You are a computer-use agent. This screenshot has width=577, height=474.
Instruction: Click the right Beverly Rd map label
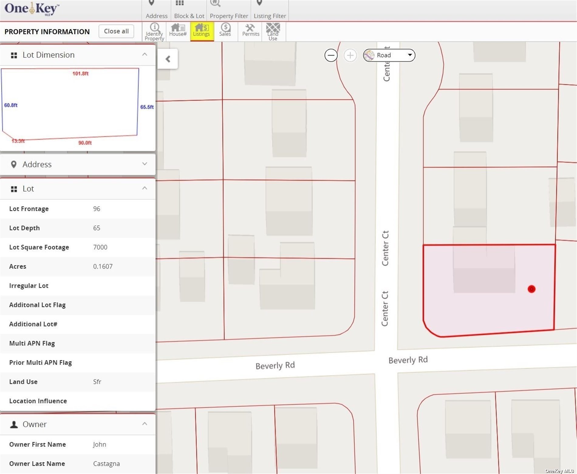point(408,360)
